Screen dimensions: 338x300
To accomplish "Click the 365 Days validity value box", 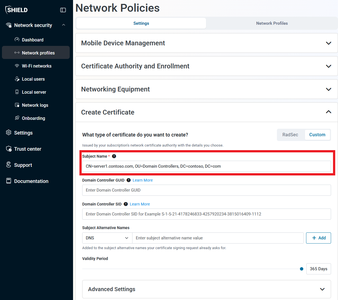I will [319, 269].
